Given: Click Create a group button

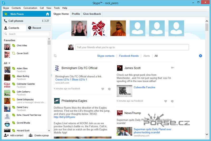Looking at the screenshot, I should [39, 135].
